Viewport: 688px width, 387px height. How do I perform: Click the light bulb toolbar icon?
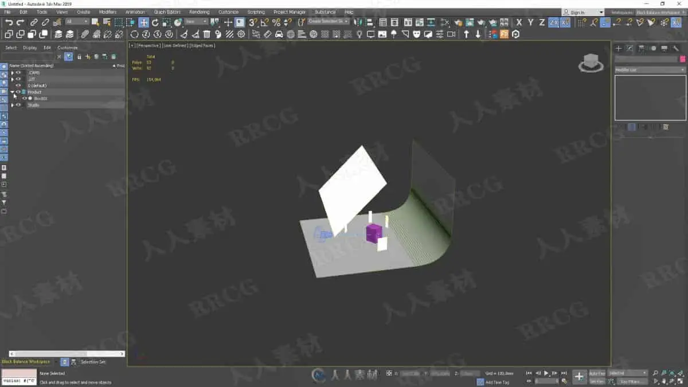point(359,34)
